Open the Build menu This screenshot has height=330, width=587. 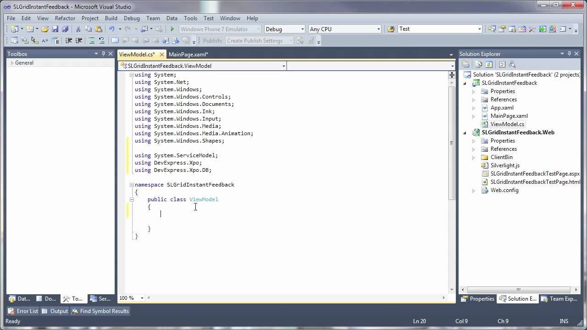pyautogui.click(x=111, y=18)
